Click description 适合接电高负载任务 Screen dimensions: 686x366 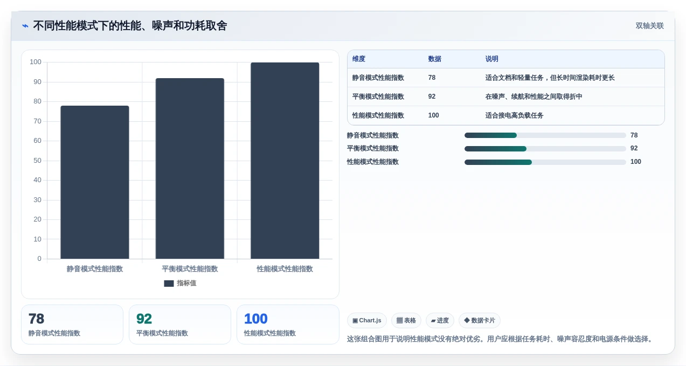[515, 115]
